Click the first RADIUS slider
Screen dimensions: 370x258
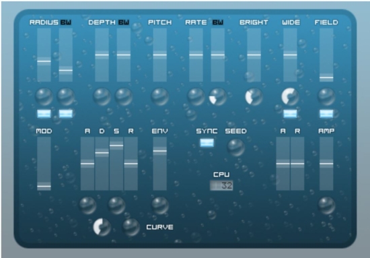44,55
